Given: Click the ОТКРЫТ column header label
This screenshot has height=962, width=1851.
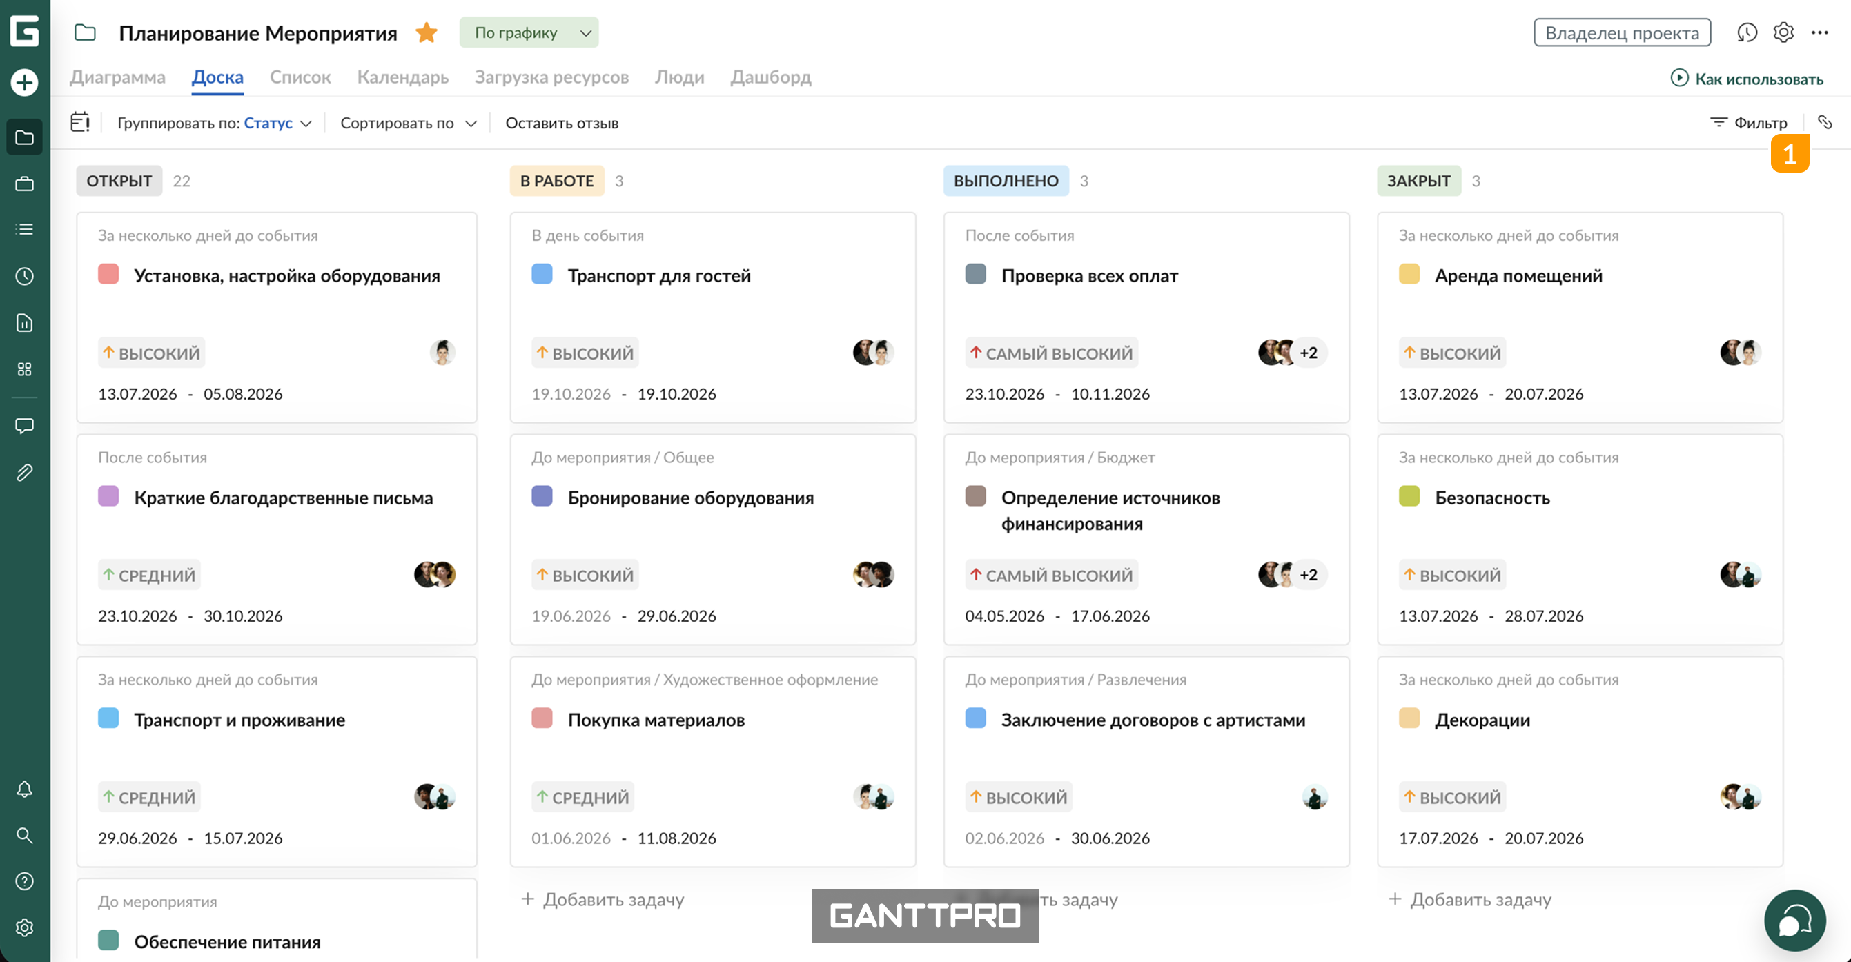Looking at the screenshot, I should [119, 180].
